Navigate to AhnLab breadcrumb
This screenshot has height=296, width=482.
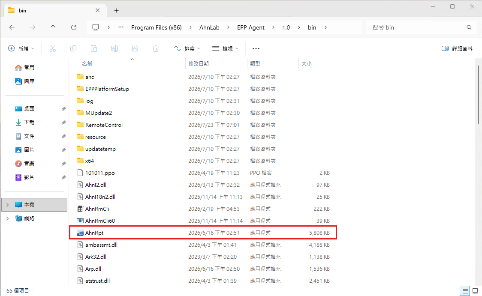(209, 27)
